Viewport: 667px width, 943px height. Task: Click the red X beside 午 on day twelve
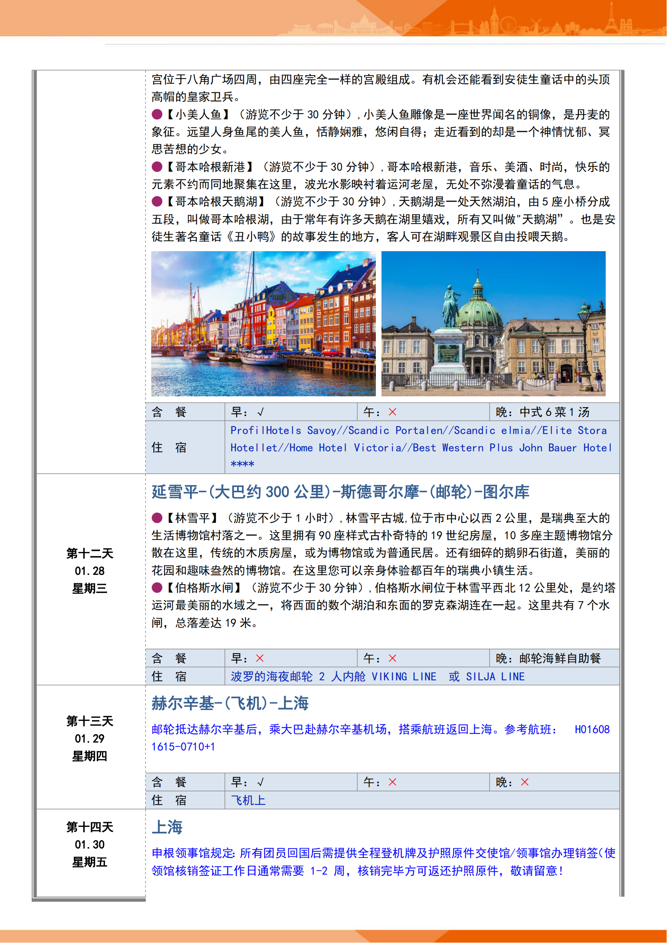[x=392, y=658]
